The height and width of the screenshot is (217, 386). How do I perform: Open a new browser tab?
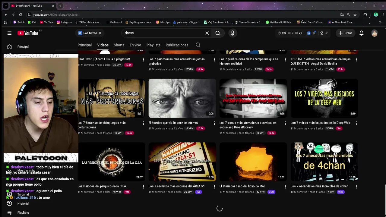[60, 6]
